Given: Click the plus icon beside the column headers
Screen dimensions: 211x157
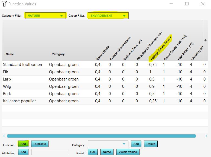Looking at the screenshot, I should pos(205,40).
